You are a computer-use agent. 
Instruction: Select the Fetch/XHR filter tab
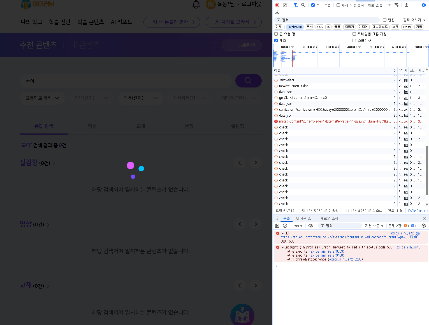coord(294,27)
